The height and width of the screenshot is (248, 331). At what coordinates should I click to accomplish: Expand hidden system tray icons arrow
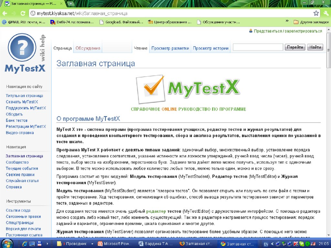[272, 244]
